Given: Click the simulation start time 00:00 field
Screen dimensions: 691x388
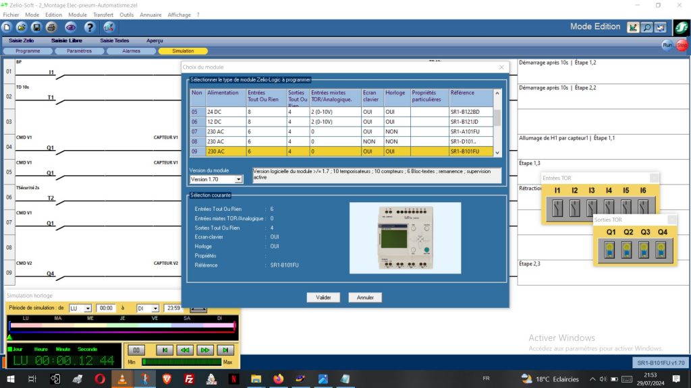Looking at the screenshot, I should pyautogui.click(x=106, y=309).
